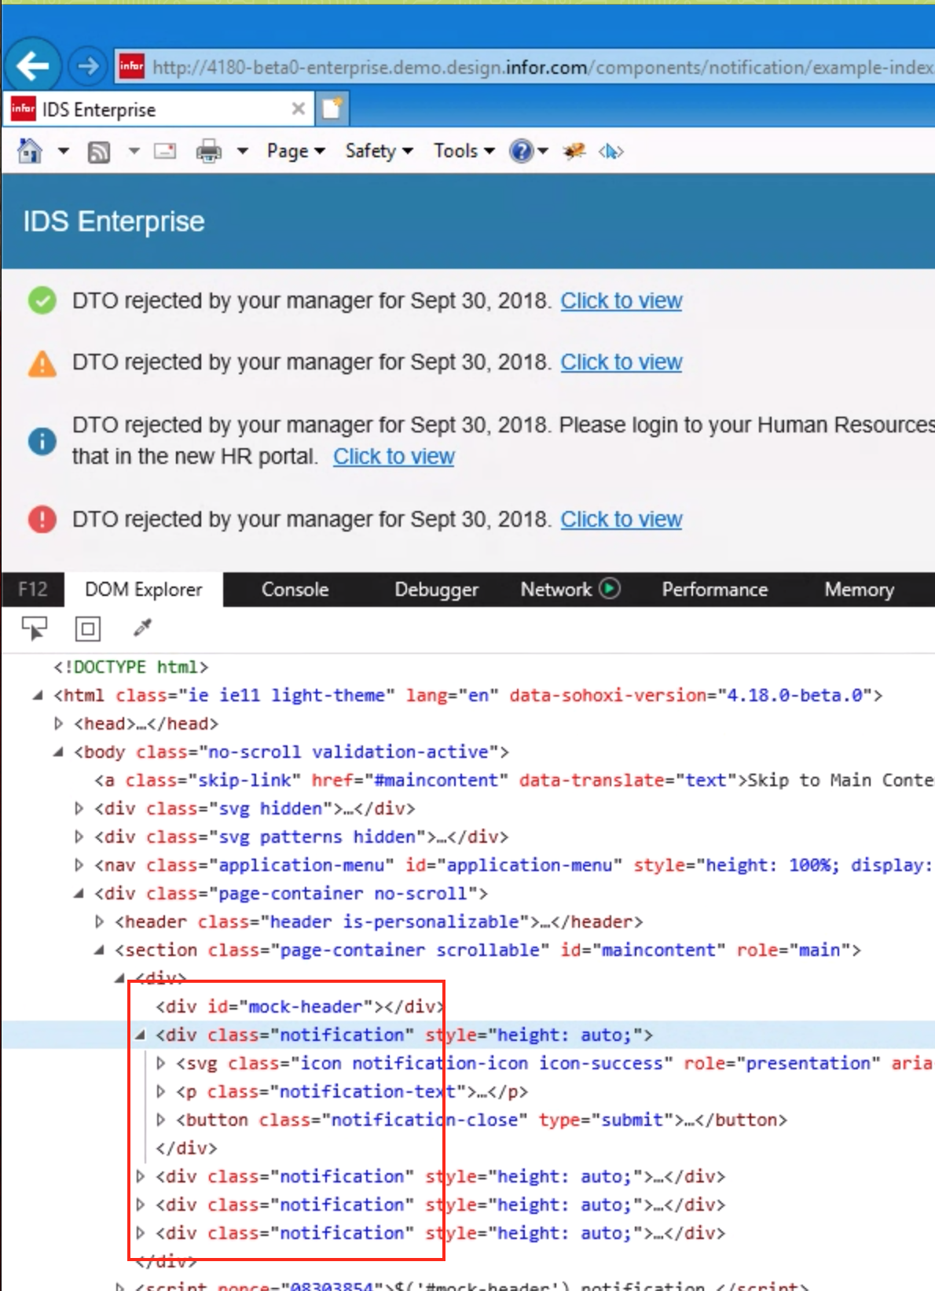Click the IDS Enterprise header title

click(x=114, y=222)
